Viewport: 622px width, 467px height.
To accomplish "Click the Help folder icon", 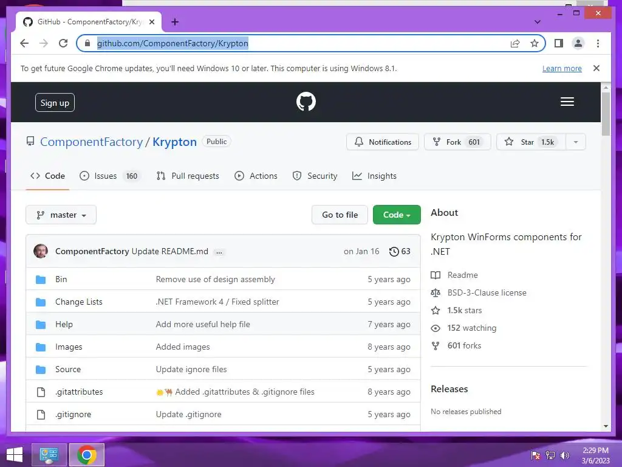I will click(41, 325).
